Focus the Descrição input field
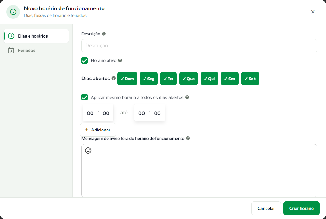This screenshot has width=326, height=219. [x=199, y=46]
